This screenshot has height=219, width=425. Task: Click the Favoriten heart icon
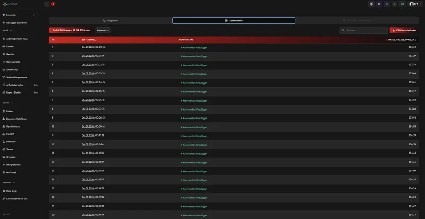point(4,15)
